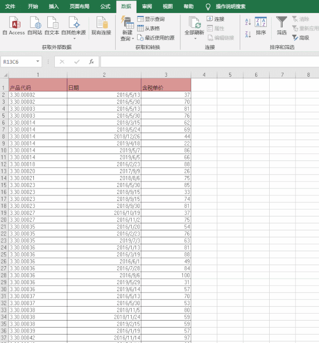
Task: Expand the 全部刷新 dropdown arrow
Action: tap(195, 38)
